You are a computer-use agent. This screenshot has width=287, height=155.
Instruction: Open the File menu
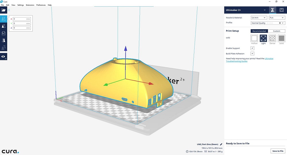[2, 5]
